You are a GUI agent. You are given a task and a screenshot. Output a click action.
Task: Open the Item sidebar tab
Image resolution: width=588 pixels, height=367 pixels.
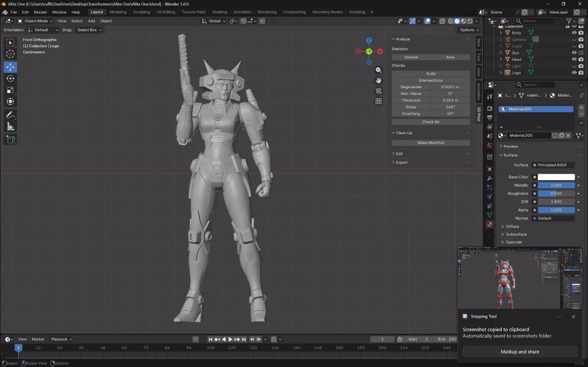point(479,43)
